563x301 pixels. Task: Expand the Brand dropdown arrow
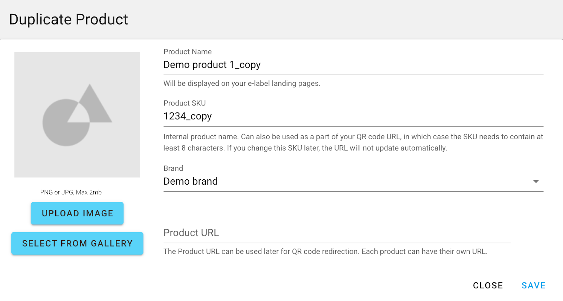[x=536, y=181]
